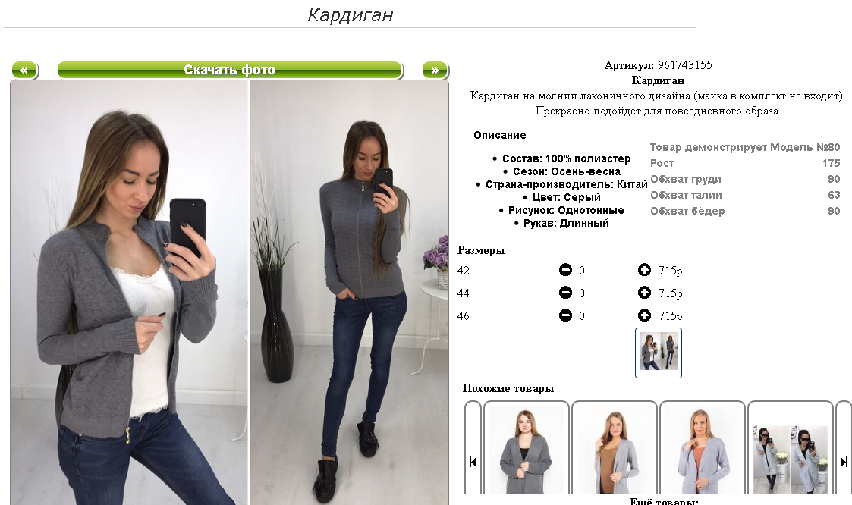852x505 pixels.
Task: Decrease quantity for size 44
Action: (x=565, y=293)
